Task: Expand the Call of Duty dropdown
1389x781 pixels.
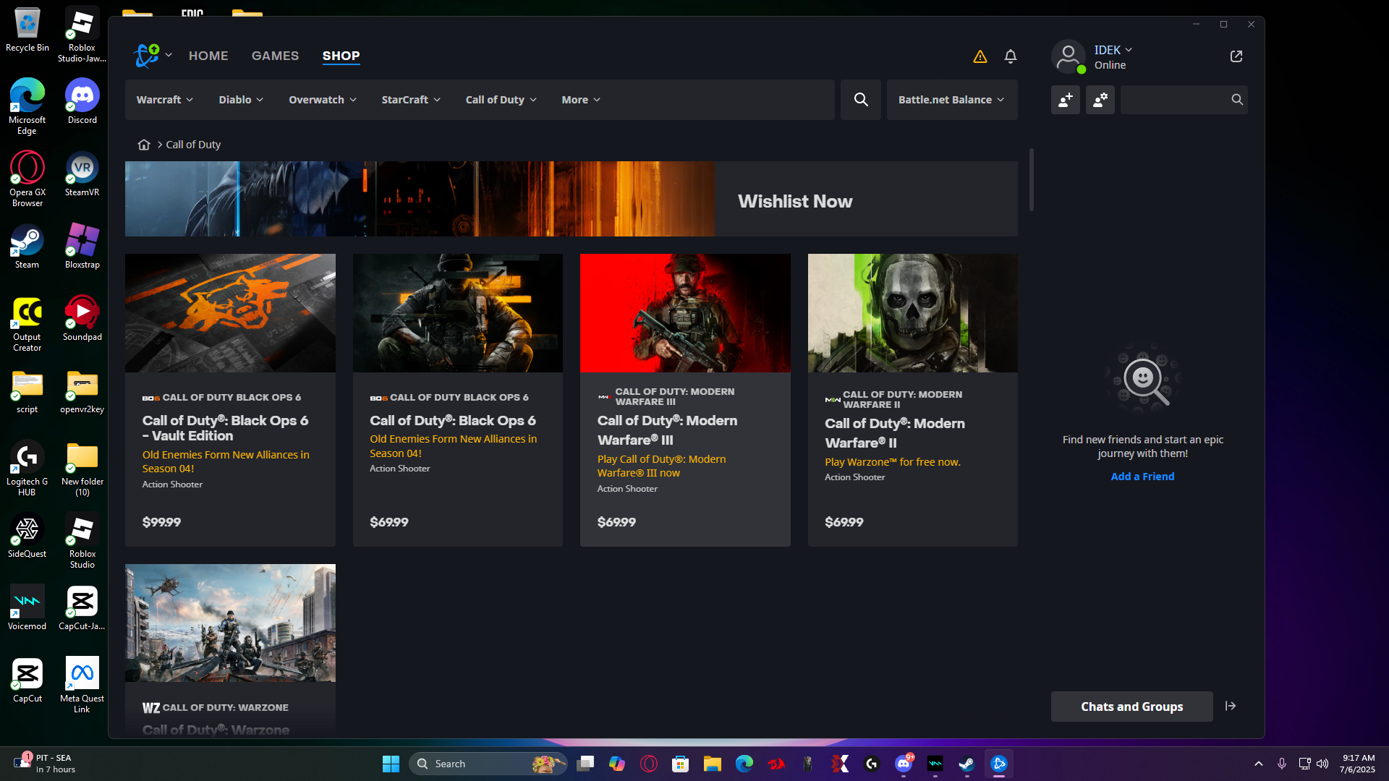Action: click(501, 100)
